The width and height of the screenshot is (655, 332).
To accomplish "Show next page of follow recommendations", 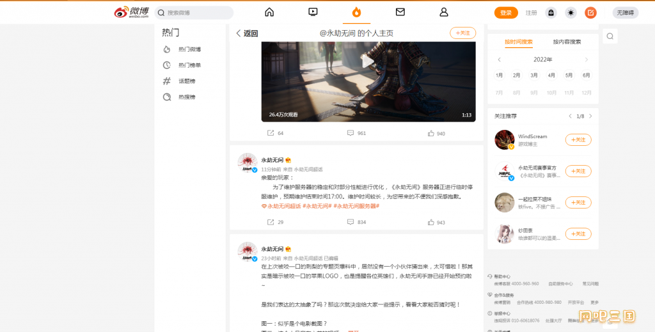I will click(590, 116).
